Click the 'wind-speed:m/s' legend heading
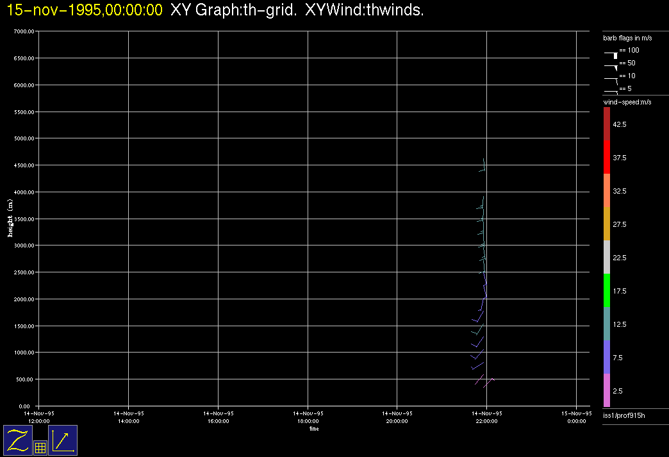 tap(627, 103)
